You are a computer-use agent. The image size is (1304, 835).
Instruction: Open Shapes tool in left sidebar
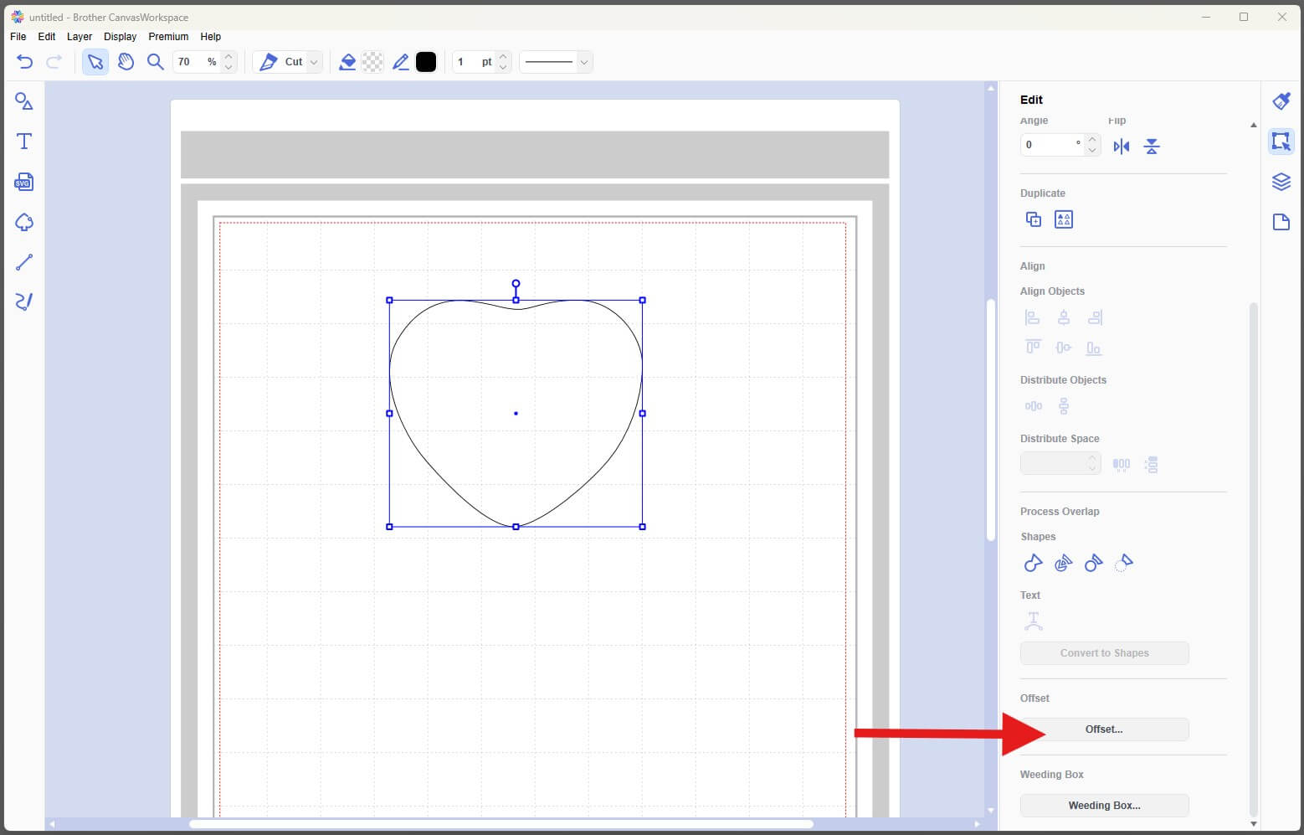(24, 101)
